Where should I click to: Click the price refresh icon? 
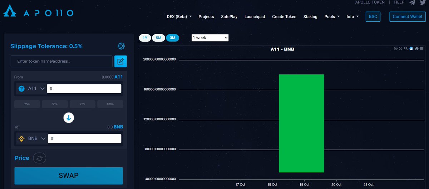point(40,158)
